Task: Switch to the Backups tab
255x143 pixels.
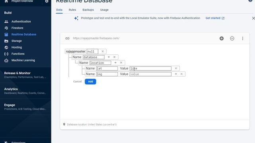Action: click(x=88, y=10)
